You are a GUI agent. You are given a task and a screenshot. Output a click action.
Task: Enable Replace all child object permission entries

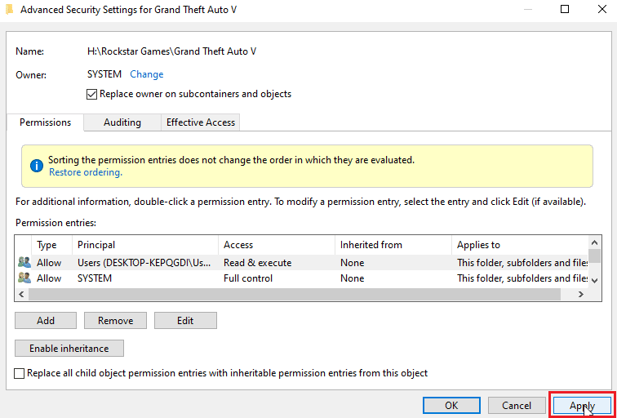[x=20, y=373]
